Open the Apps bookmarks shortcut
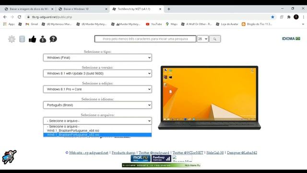307x173 pixels. coord(9,24)
